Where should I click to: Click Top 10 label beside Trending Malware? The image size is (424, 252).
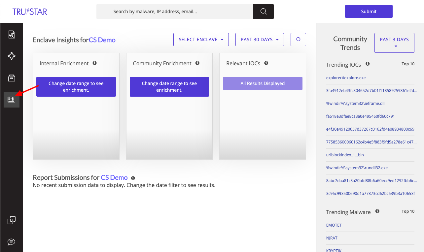click(408, 211)
